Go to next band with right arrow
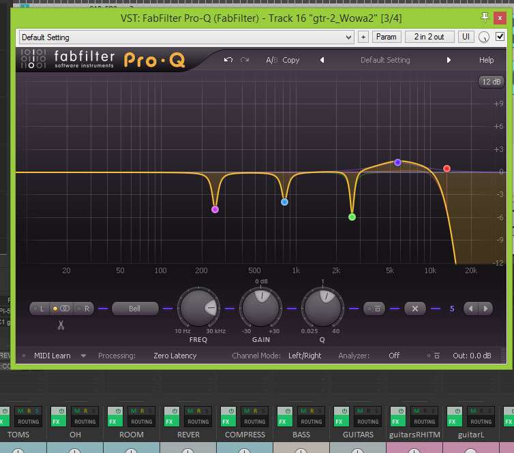The height and width of the screenshot is (453, 514). click(x=485, y=309)
